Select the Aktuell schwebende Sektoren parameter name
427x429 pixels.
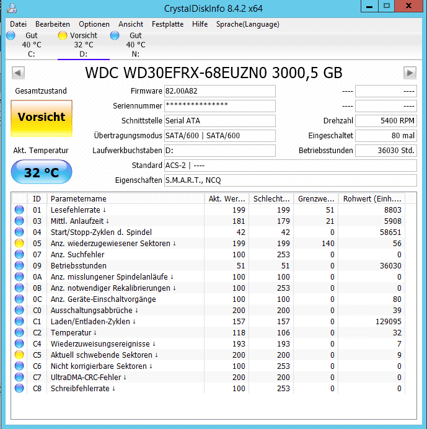click(104, 355)
